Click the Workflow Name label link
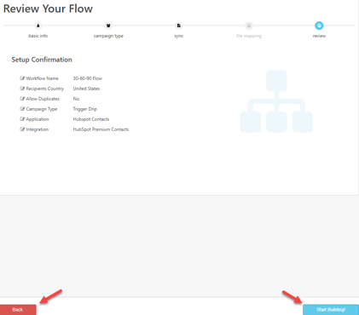This screenshot has height=315, width=359. click(x=42, y=78)
